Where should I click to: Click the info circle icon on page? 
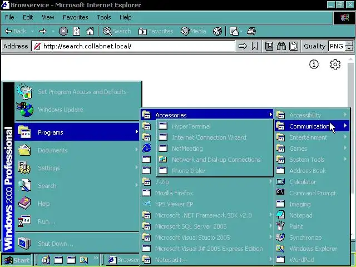coord(314,65)
